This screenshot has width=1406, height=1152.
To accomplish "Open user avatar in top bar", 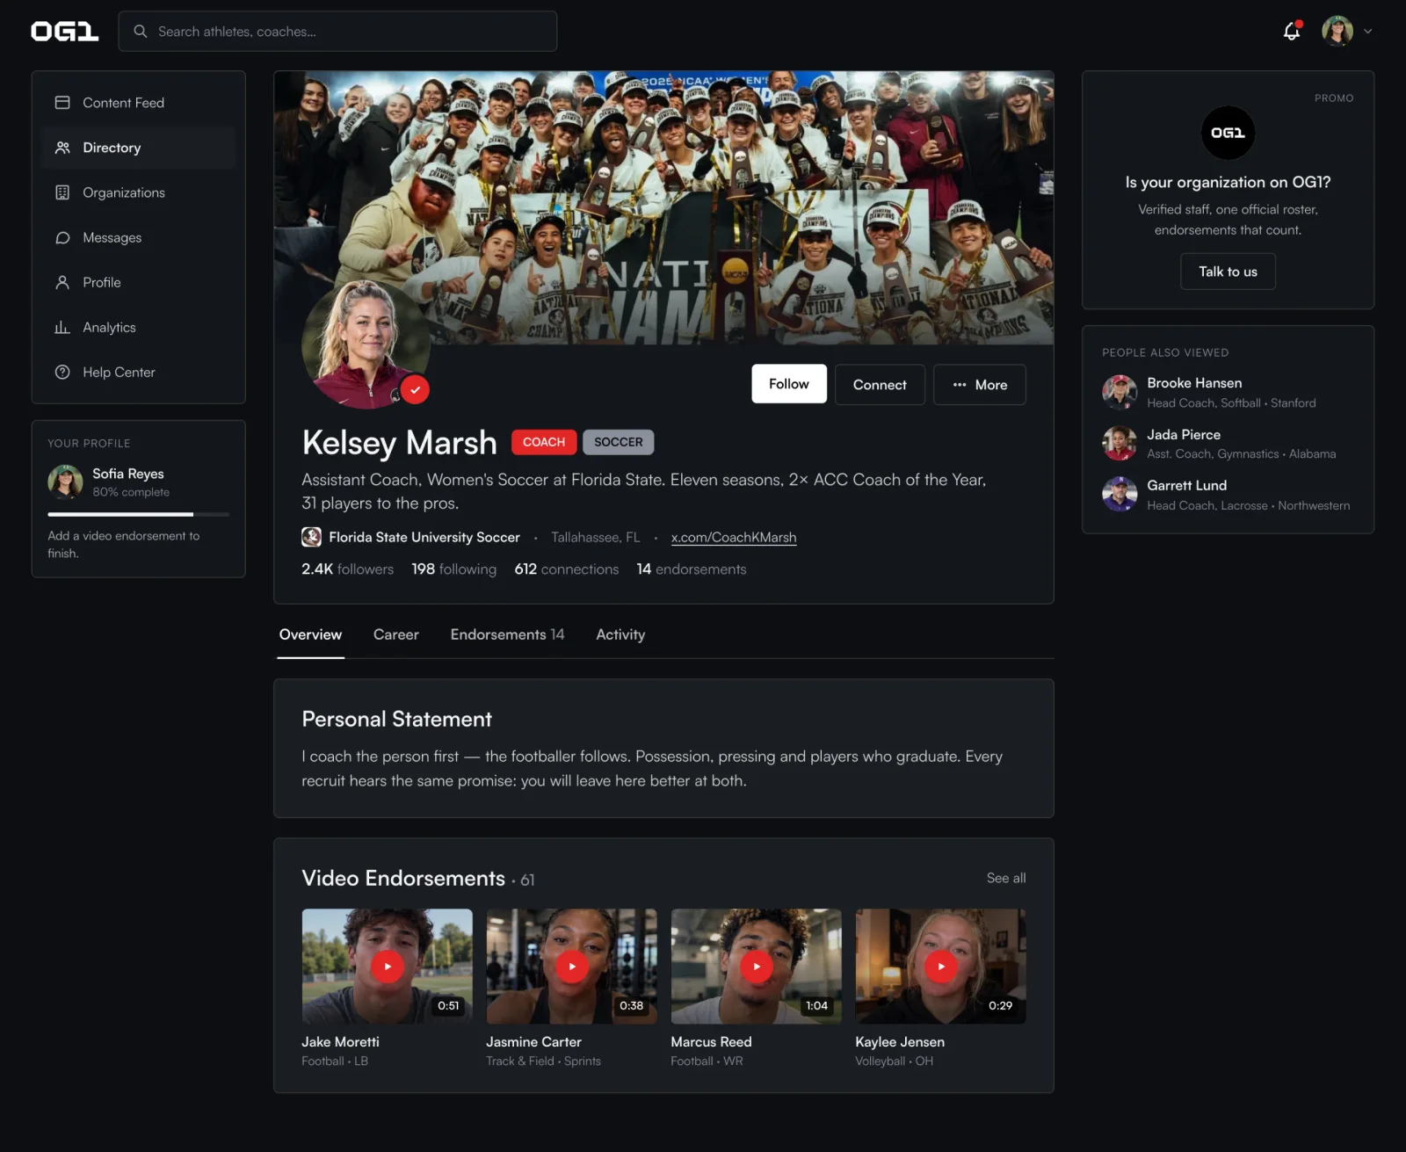I will point(1337,31).
